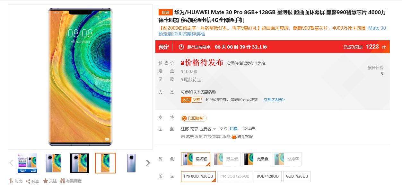Viewport: 402px width, 185px height.
Task: Click the 关注 star icon
Action: click(x=46, y=181)
